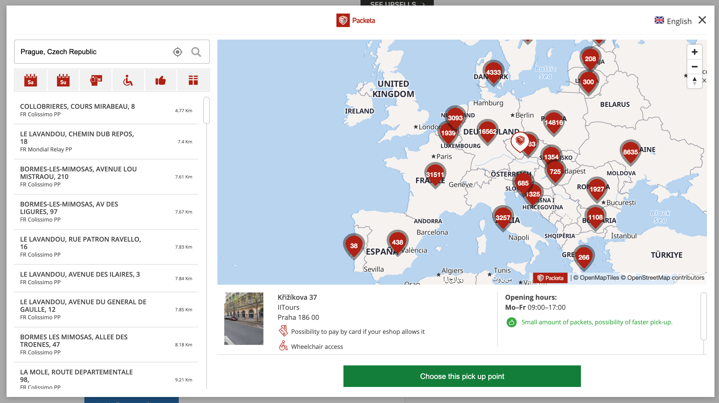The image size is (719, 403).
Task: Click the 3257 cluster marker in Italy
Action: (503, 218)
